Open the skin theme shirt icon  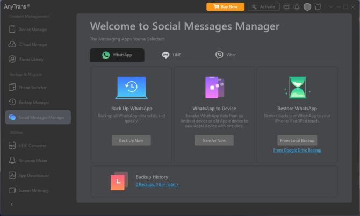[x=318, y=6]
